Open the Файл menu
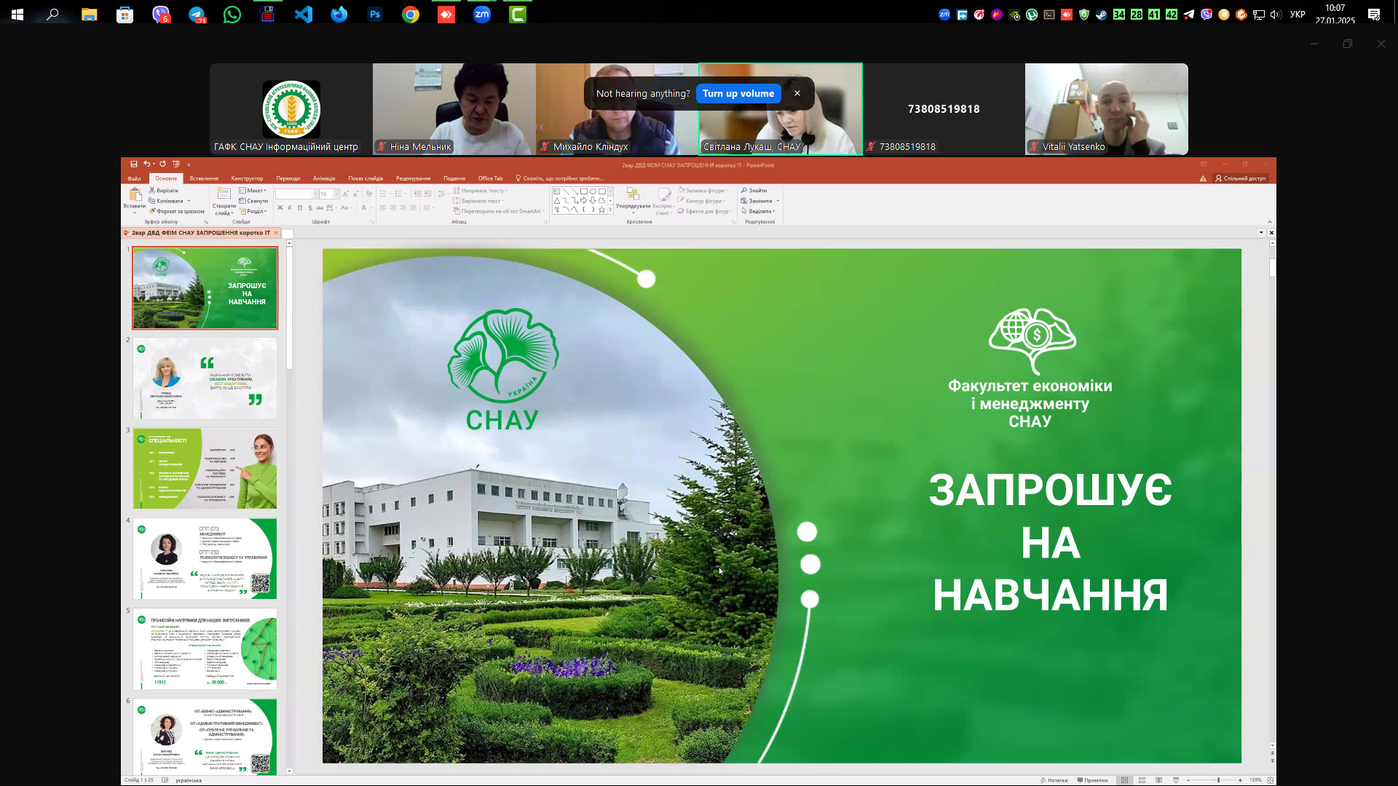1398x786 pixels. pos(135,178)
